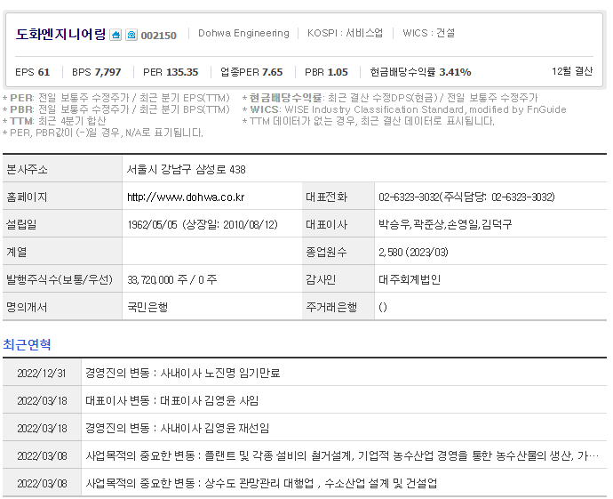Click the CEO names 박승우,곽준상,손영일,김덕구
This screenshot has width=613, height=499.
(445, 224)
